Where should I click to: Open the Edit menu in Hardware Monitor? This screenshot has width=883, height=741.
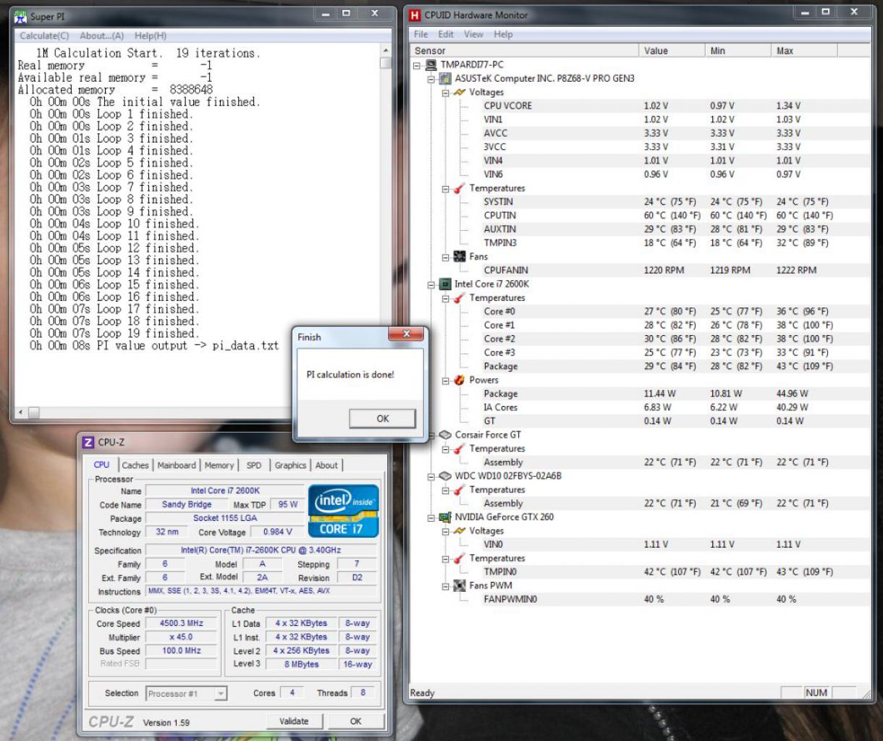pos(446,34)
